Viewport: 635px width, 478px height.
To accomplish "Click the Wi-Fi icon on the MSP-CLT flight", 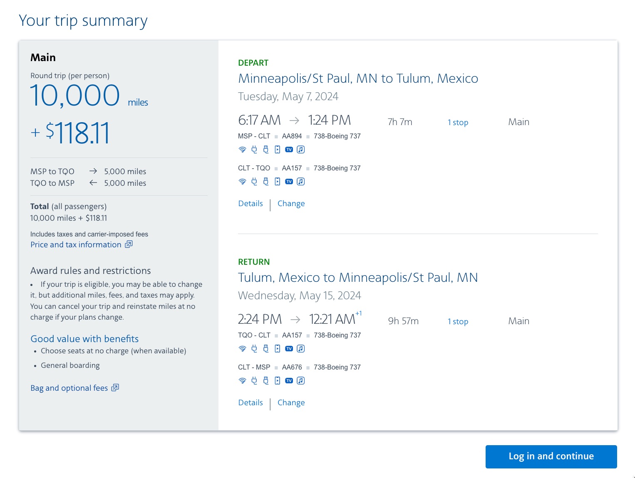I will pos(243,149).
